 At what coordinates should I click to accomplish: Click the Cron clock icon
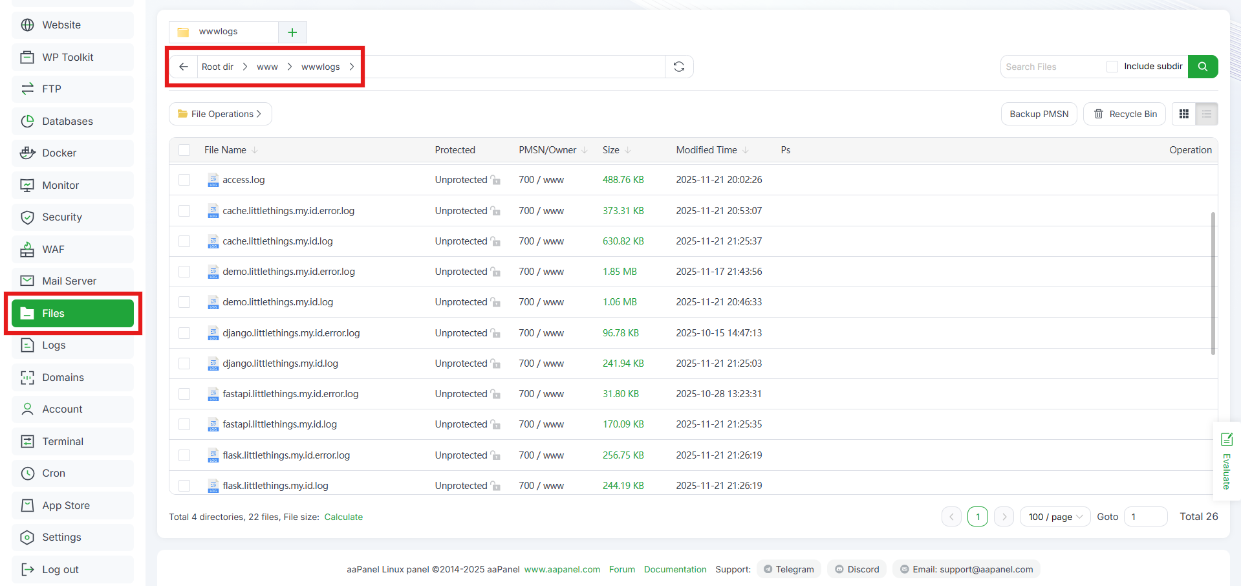pos(27,473)
